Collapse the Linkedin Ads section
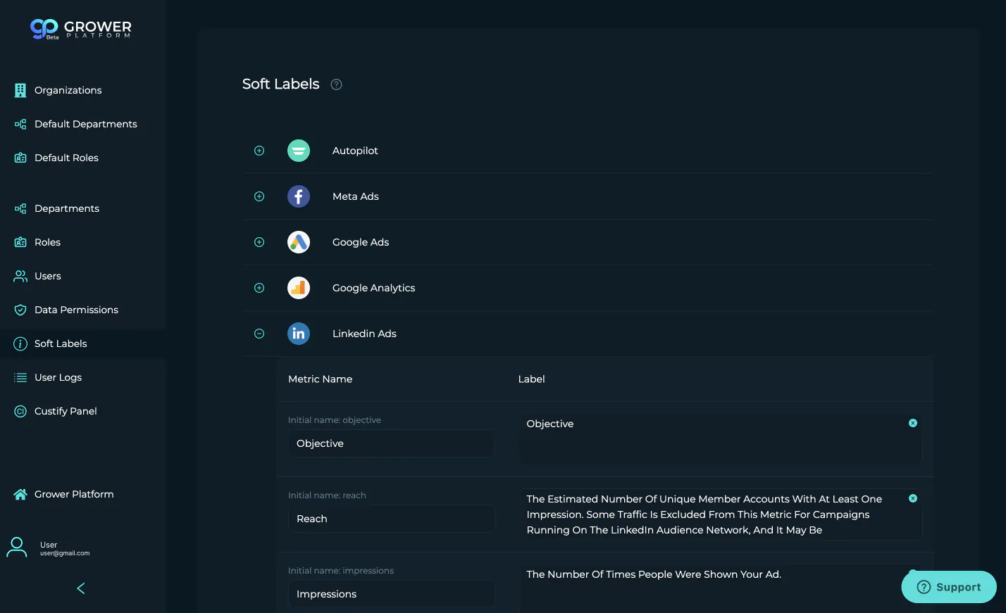Screen dimensions: 1006x613 pyautogui.click(x=259, y=334)
